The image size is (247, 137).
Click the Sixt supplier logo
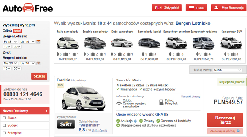coord(66,124)
